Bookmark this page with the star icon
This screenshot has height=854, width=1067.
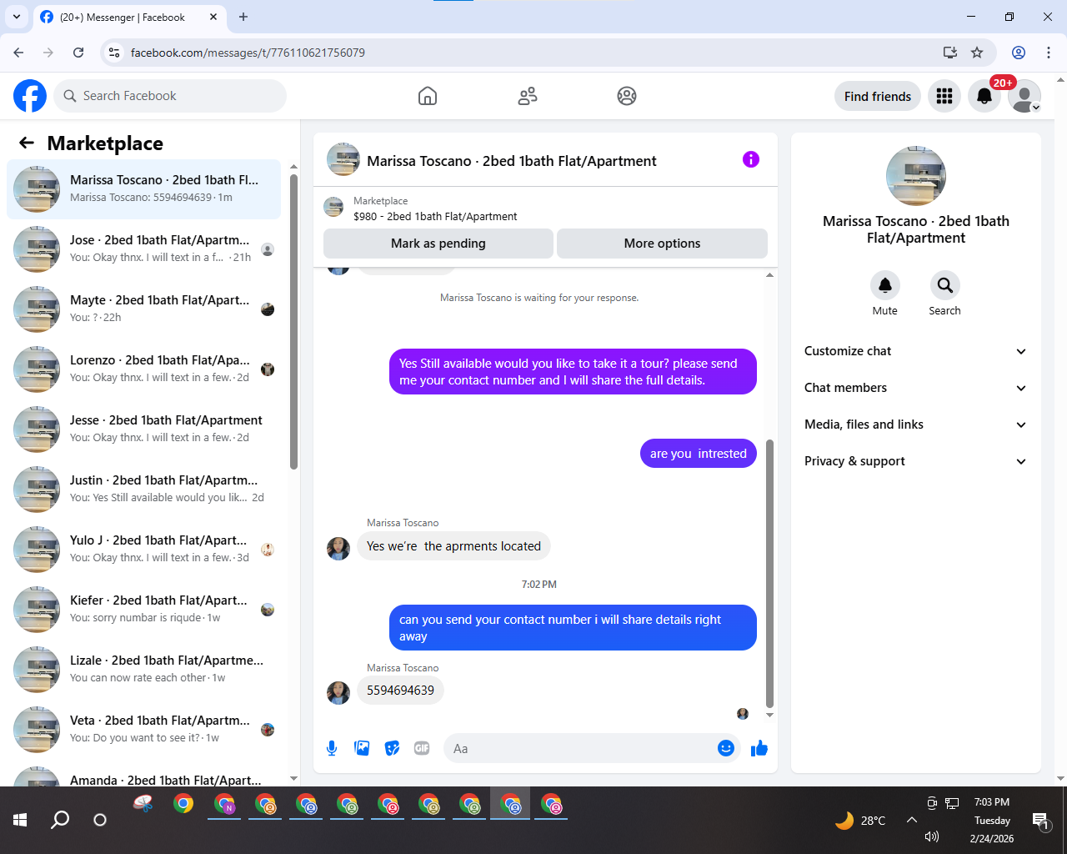point(977,53)
